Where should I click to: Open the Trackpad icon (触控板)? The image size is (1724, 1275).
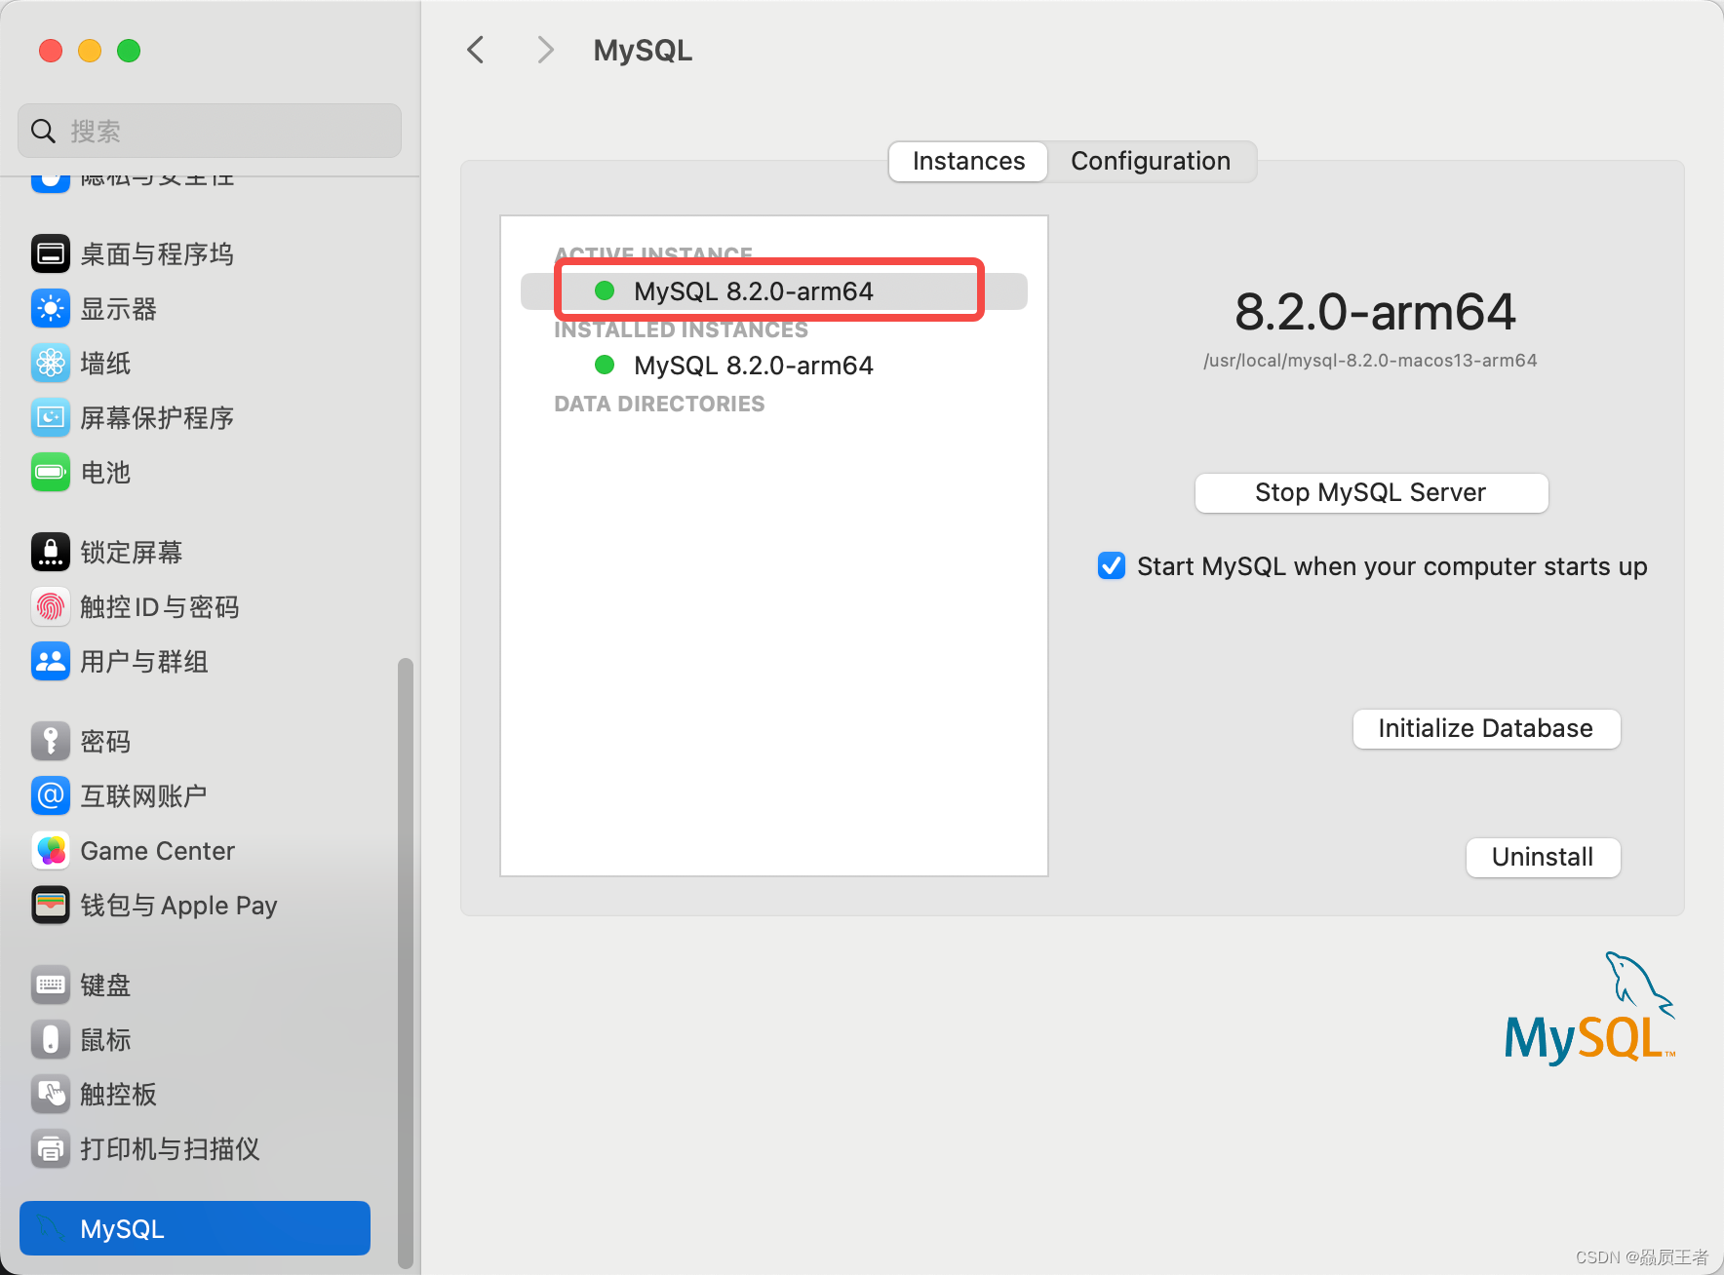click(51, 1095)
